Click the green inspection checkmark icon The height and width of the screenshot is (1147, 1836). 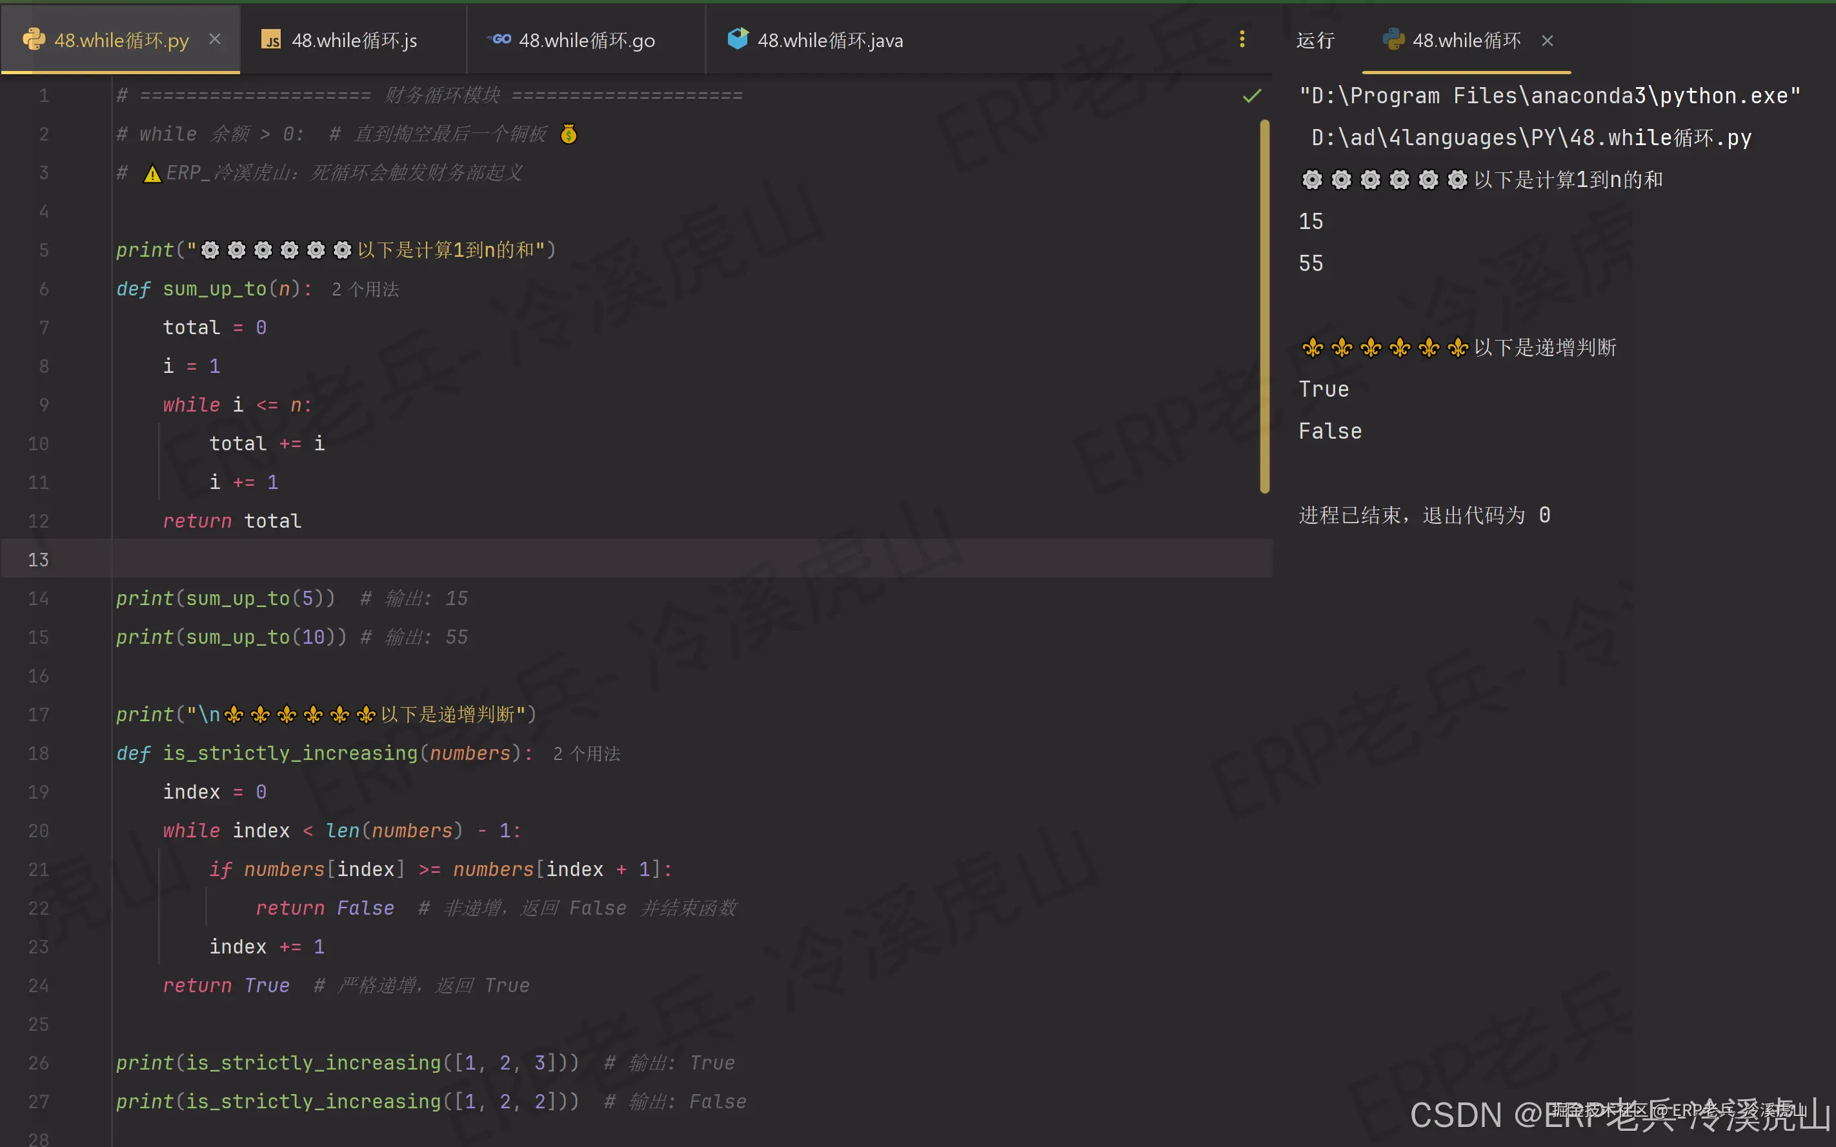[x=1252, y=95]
